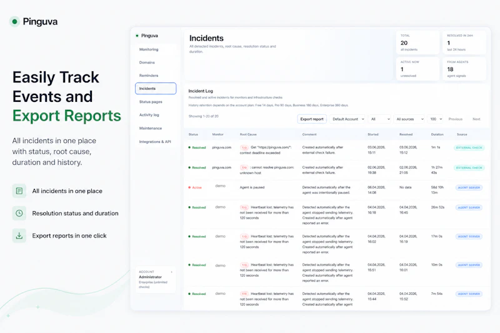
Task: Click the No data resolved cell
Action: (405, 187)
